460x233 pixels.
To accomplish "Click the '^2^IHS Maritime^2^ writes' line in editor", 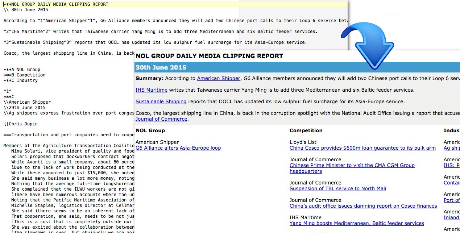I will click(x=160, y=32).
